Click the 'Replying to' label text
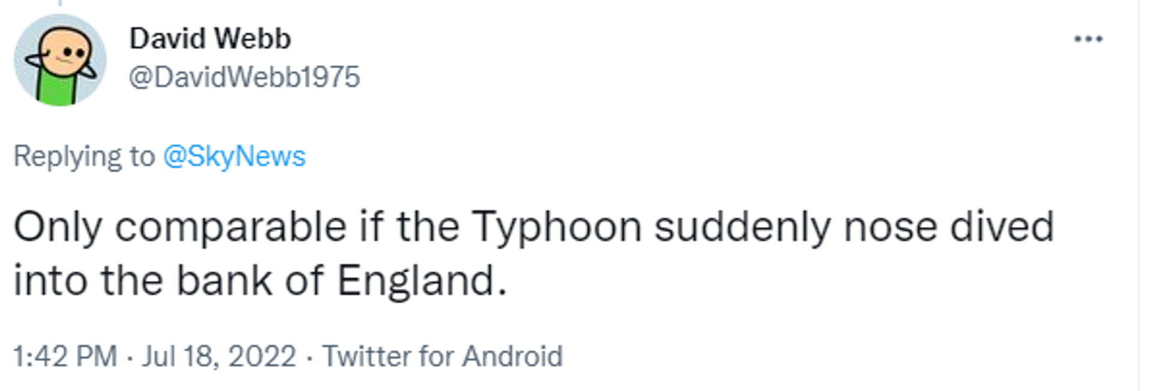The height and width of the screenshot is (391, 1153). coord(84,157)
